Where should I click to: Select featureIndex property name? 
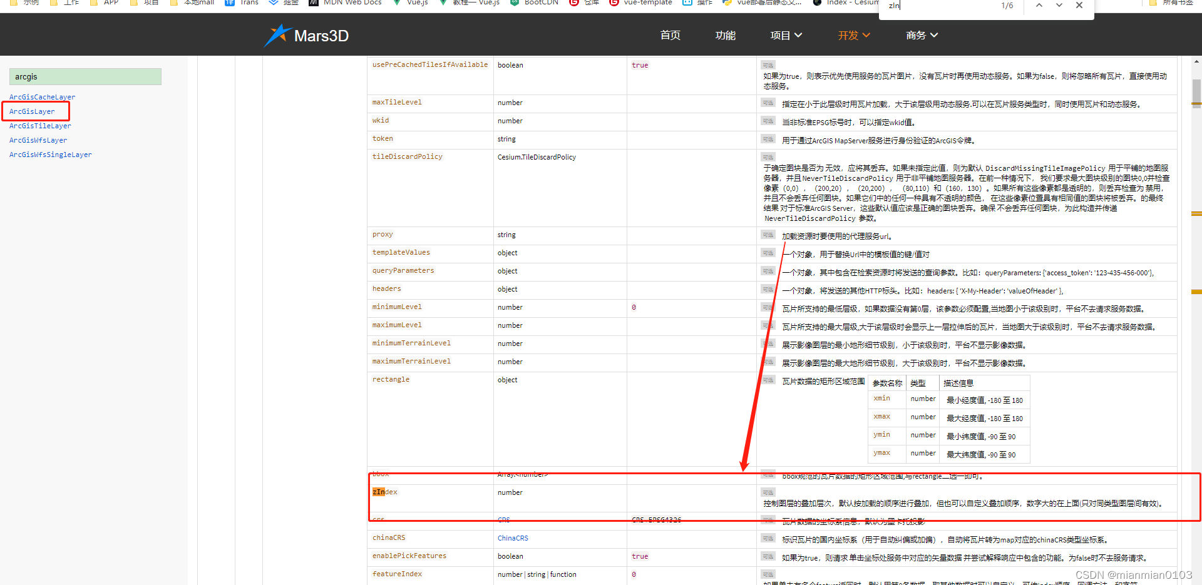click(x=397, y=574)
